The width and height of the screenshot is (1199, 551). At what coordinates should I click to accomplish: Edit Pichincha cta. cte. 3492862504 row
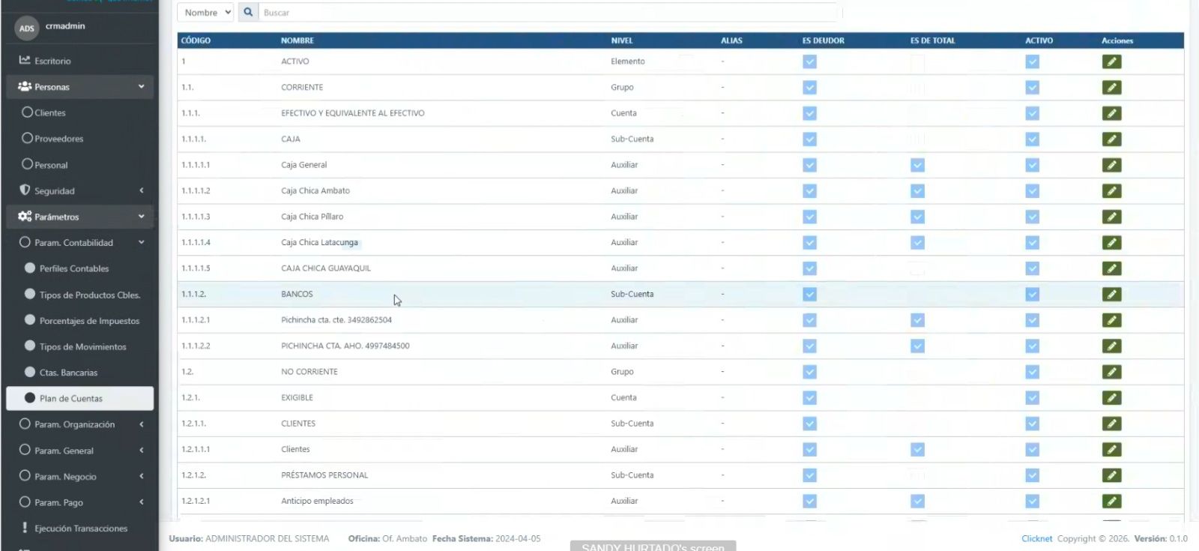pyautogui.click(x=1111, y=320)
